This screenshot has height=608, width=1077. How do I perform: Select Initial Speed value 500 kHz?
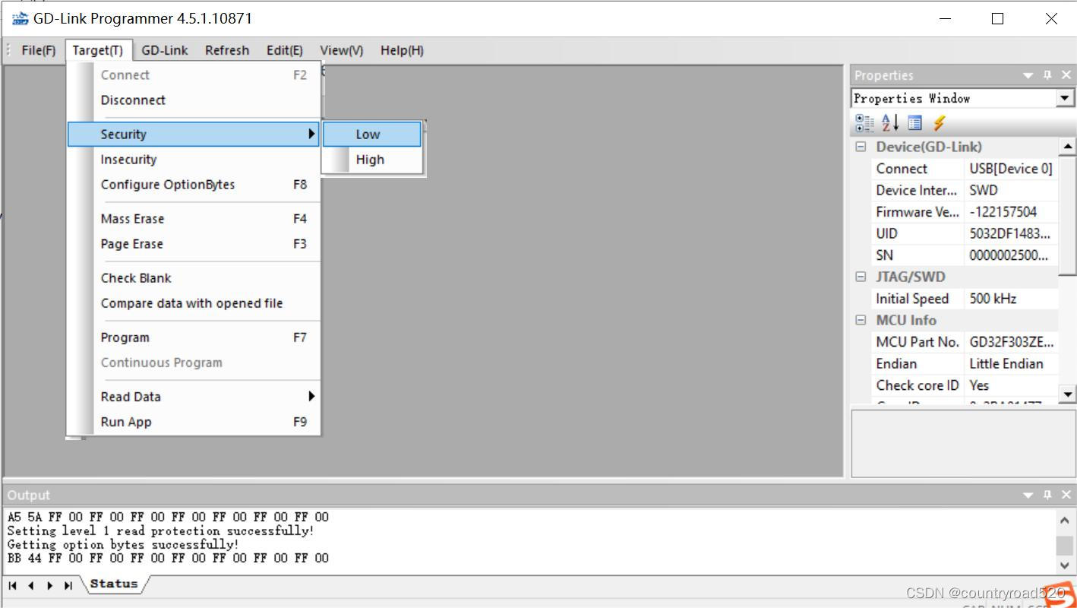[x=1011, y=299]
